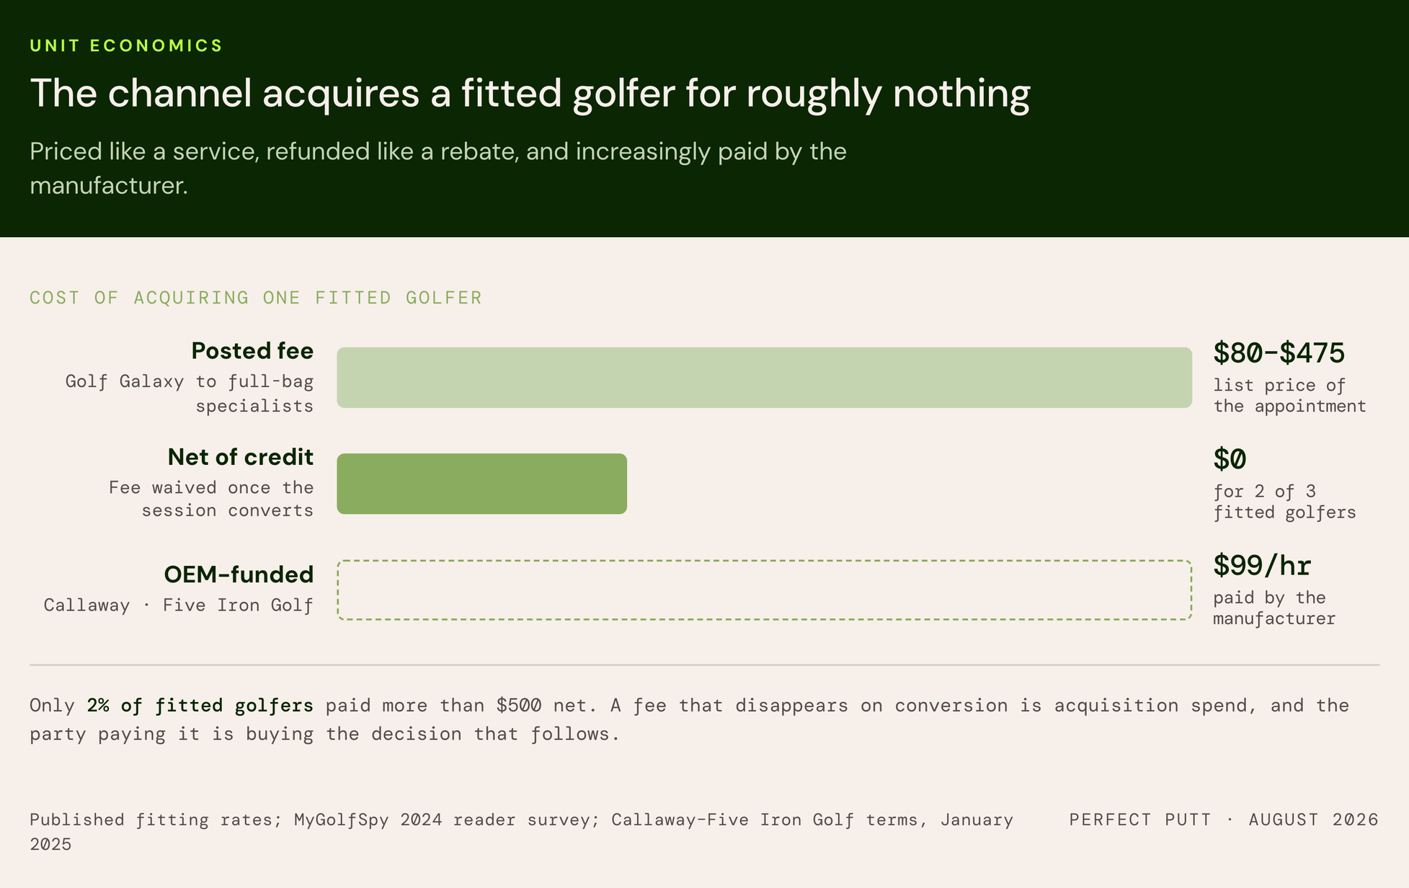The width and height of the screenshot is (1409, 888).
Task: Click the $99/hr value
Action: pos(1262,566)
